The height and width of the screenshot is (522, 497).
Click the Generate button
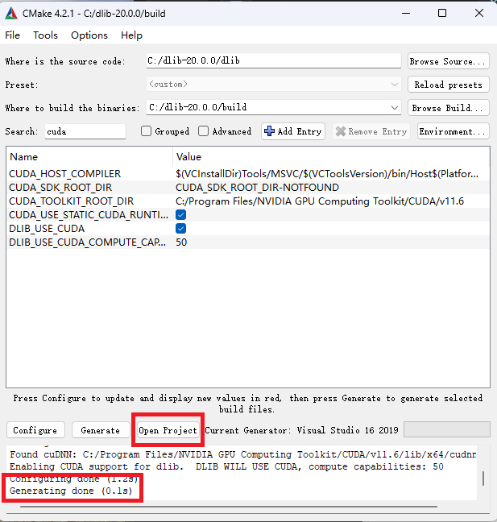pos(100,430)
